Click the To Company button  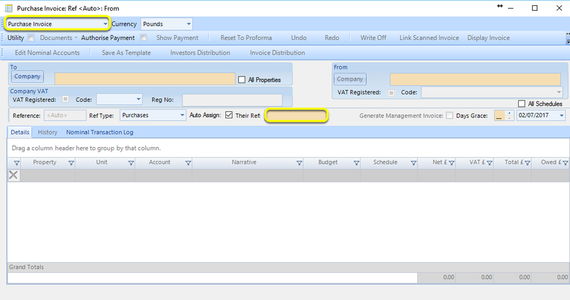(27, 76)
